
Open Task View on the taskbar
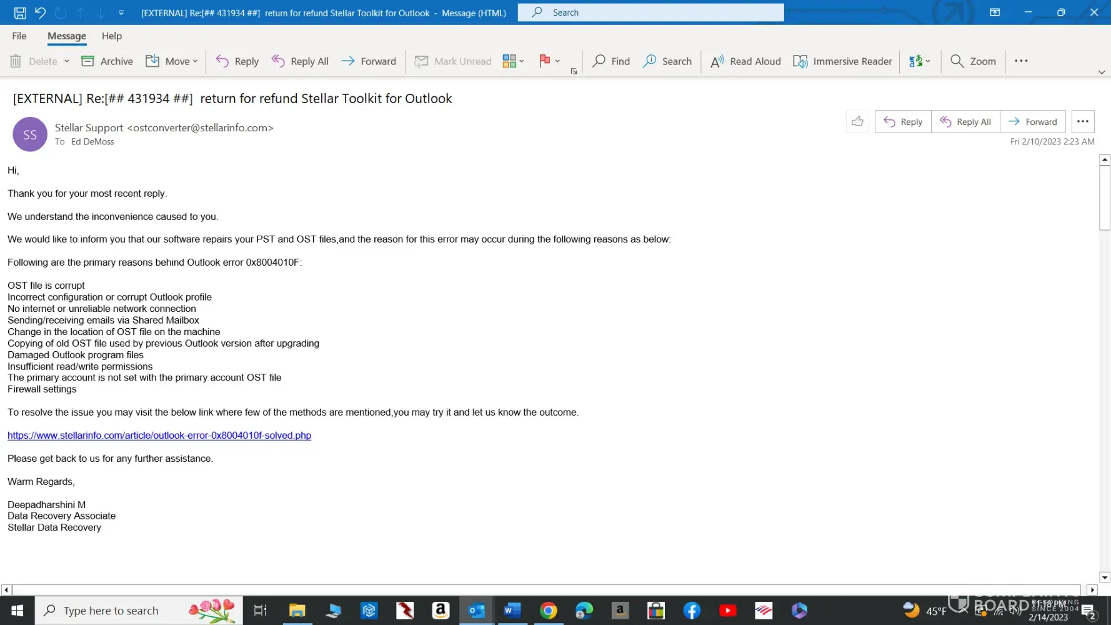260,611
